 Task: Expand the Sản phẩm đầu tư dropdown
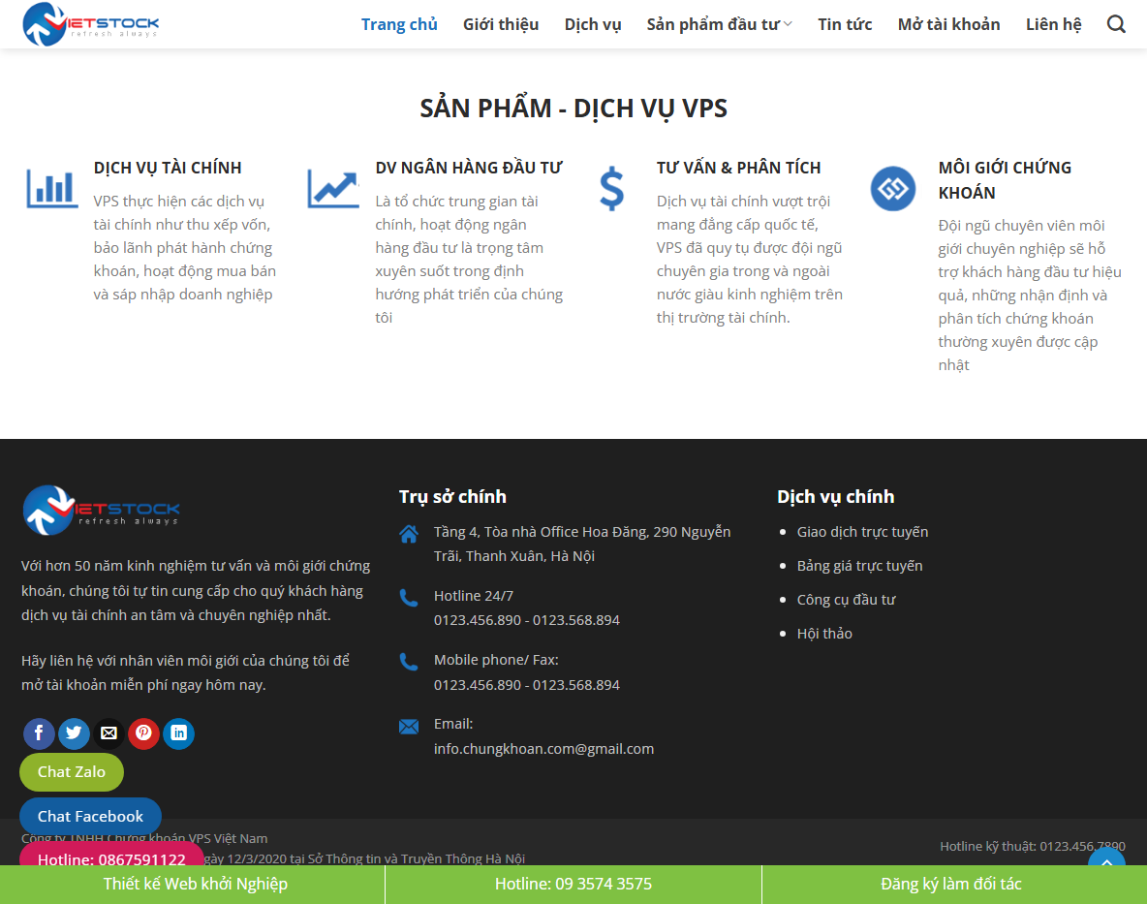click(718, 23)
